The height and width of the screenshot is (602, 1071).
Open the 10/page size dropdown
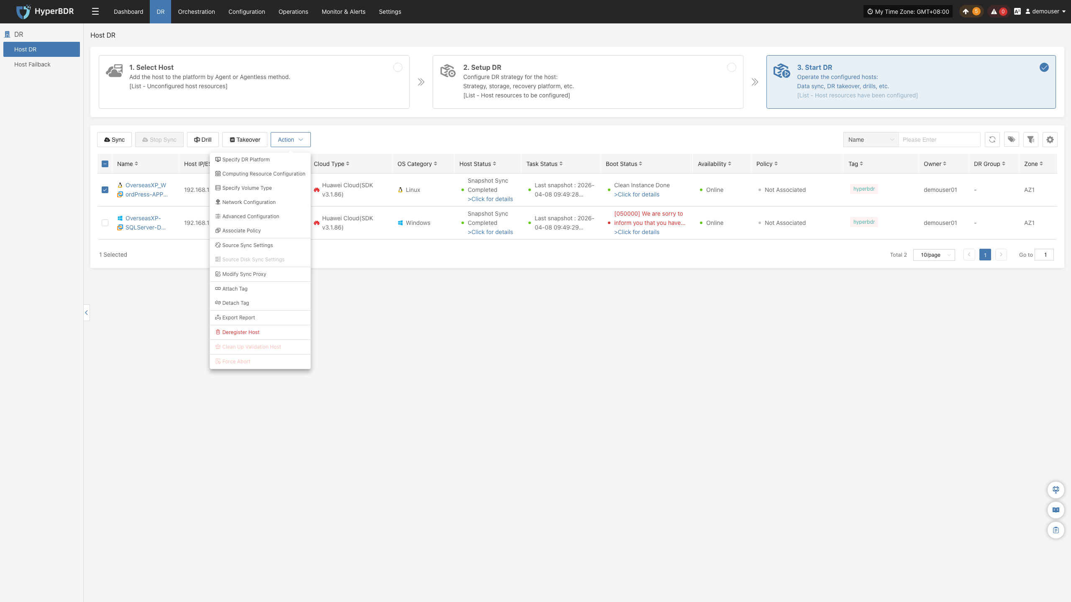tap(934, 255)
